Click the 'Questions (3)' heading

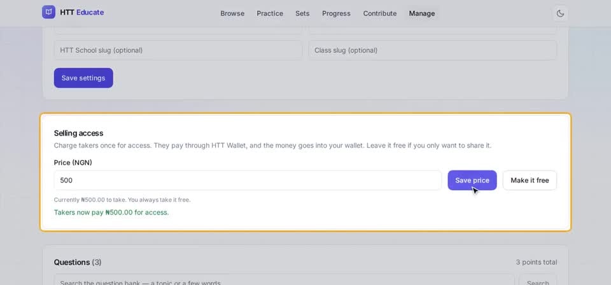(78, 262)
